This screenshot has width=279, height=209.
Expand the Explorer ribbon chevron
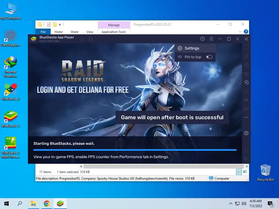point(240,32)
